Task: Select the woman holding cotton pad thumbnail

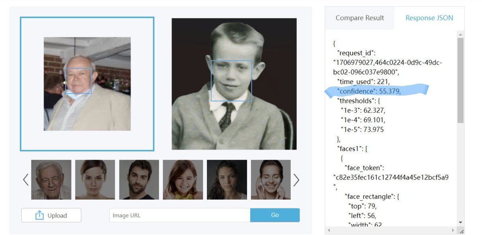Action: [271, 180]
